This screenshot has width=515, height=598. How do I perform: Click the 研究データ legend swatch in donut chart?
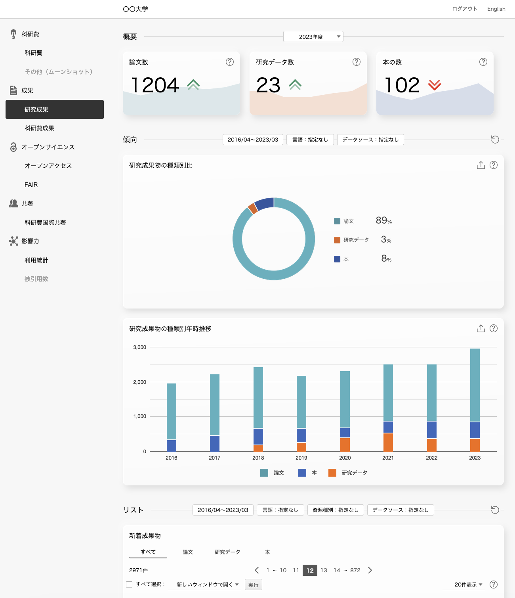pos(337,240)
